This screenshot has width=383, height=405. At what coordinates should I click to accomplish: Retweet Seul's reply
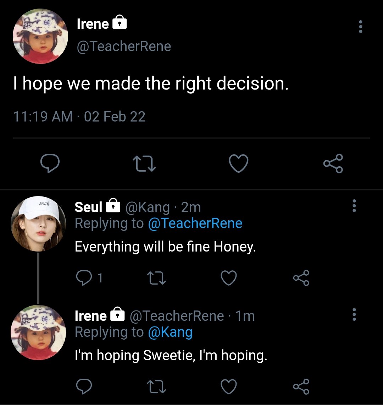(156, 278)
